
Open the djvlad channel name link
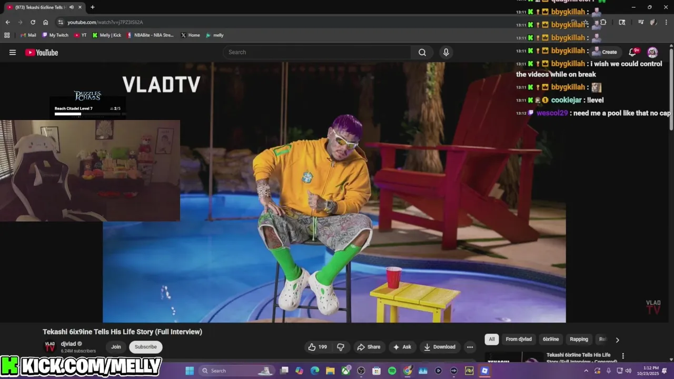click(x=68, y=344)
